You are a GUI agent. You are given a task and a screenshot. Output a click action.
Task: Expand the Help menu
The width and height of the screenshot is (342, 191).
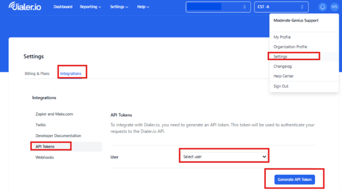(143, 7)
